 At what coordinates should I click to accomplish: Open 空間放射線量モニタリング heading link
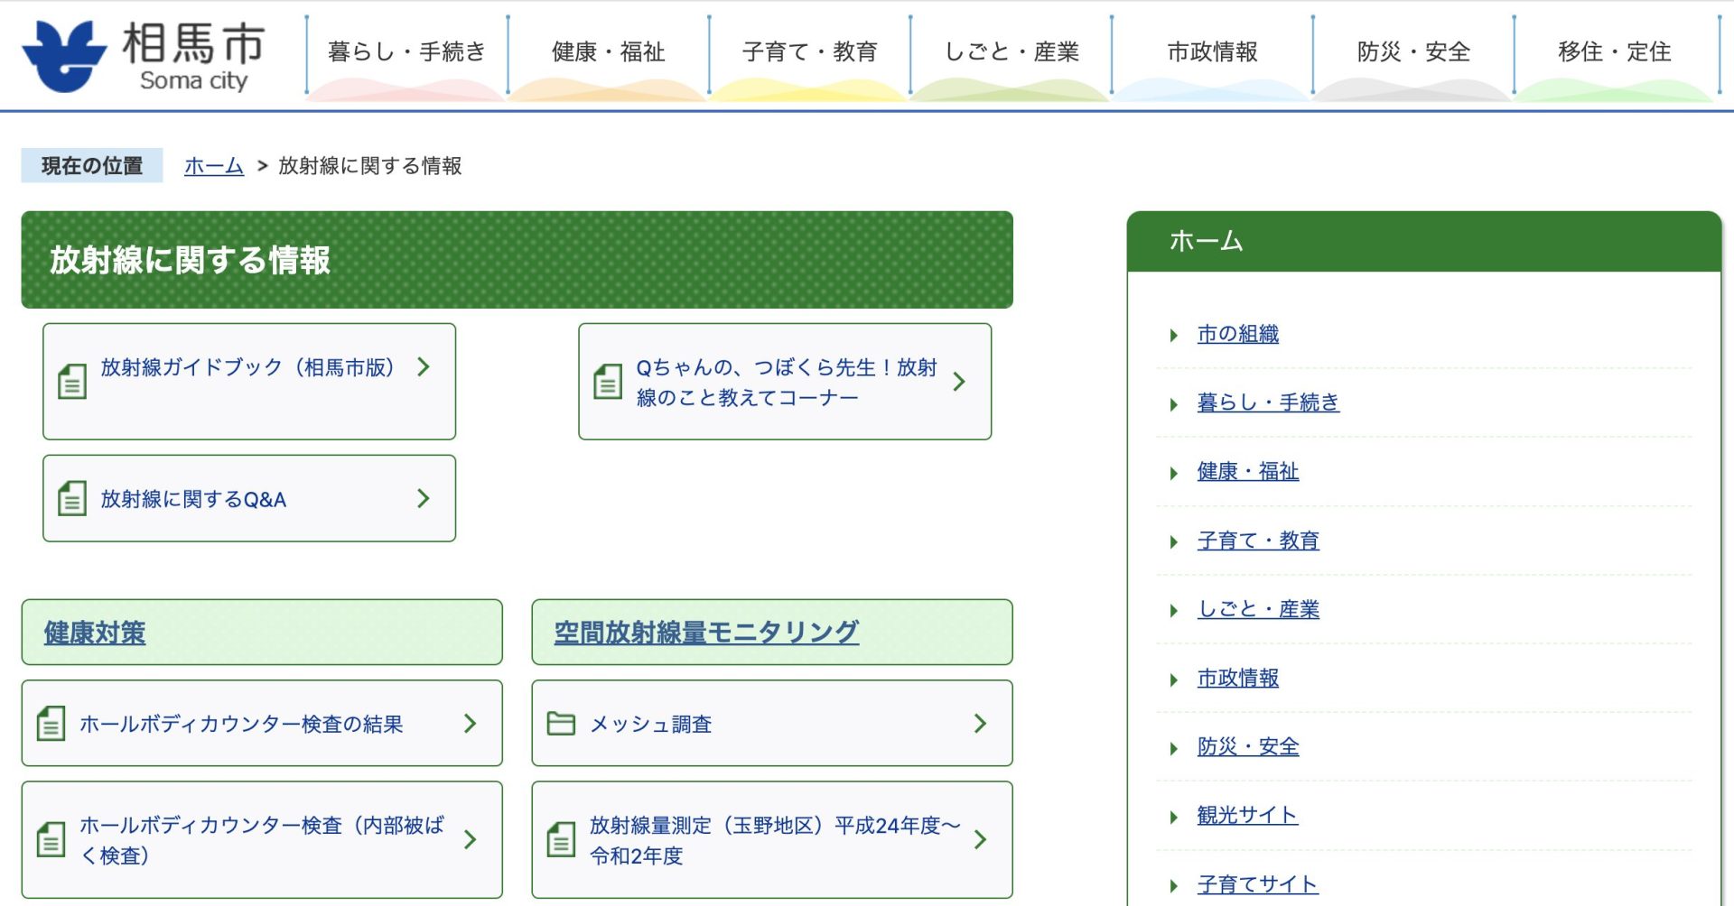tap(706, 633)
